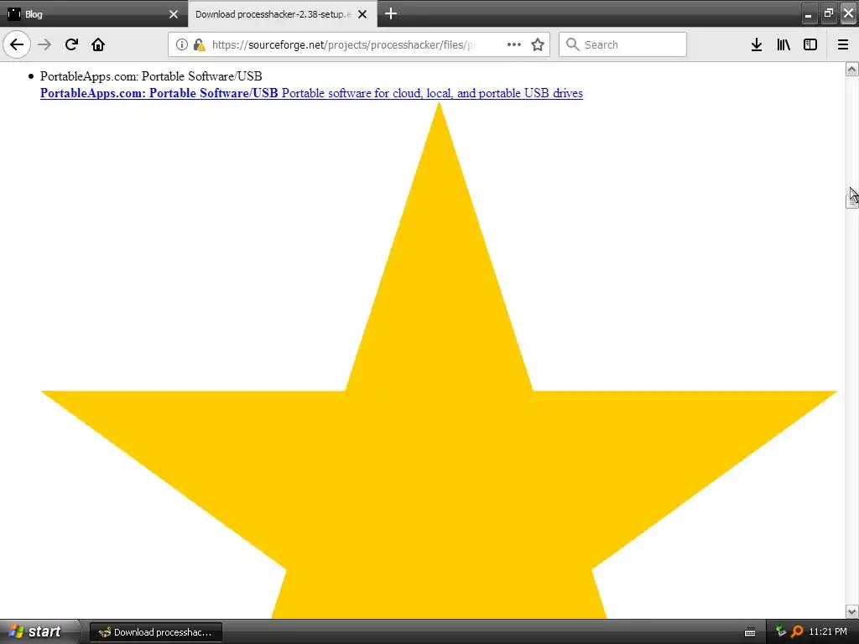This screenshot has height=644, width=859.
Task: Click plain text 'PortableApps.com: Portable Software/USB' bullet
Action: point(151,76)
